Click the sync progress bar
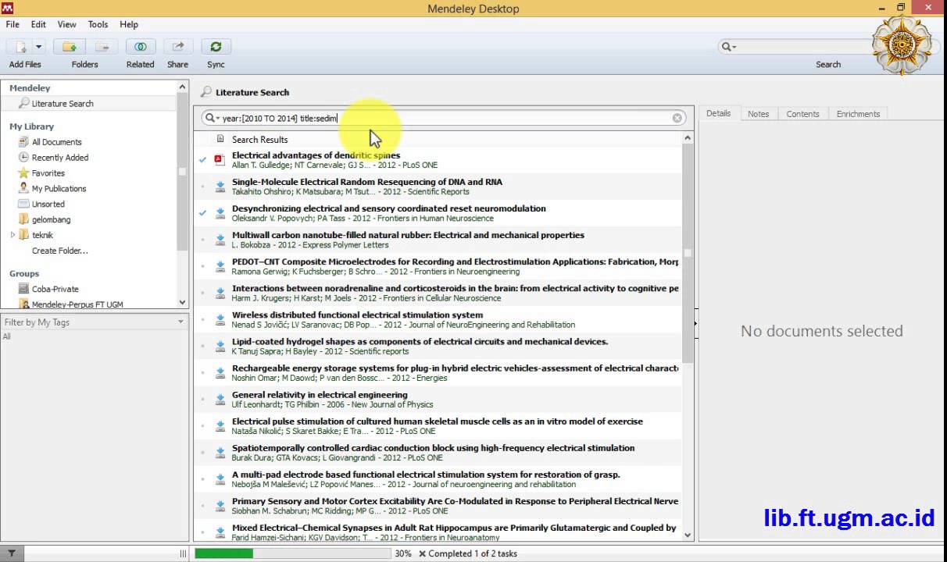Viewport: 947px width, 562px height. 292,553
